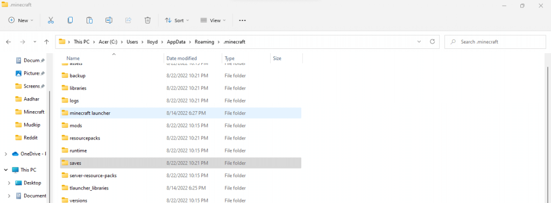Viewport: 551px width, 203px height.
Task: Open Mudkip folder in sidebar
Action: coord(27,125)
